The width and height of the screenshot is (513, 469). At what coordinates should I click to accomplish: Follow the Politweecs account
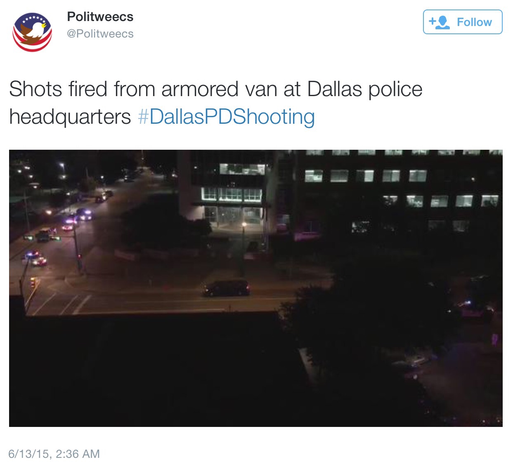click(x=463, y=22)
